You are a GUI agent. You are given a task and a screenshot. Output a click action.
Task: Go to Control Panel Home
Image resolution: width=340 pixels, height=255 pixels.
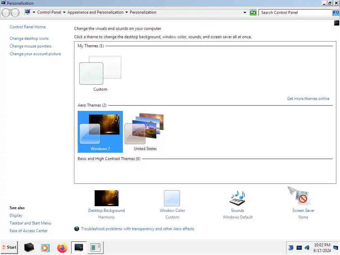tap(28, 27)
